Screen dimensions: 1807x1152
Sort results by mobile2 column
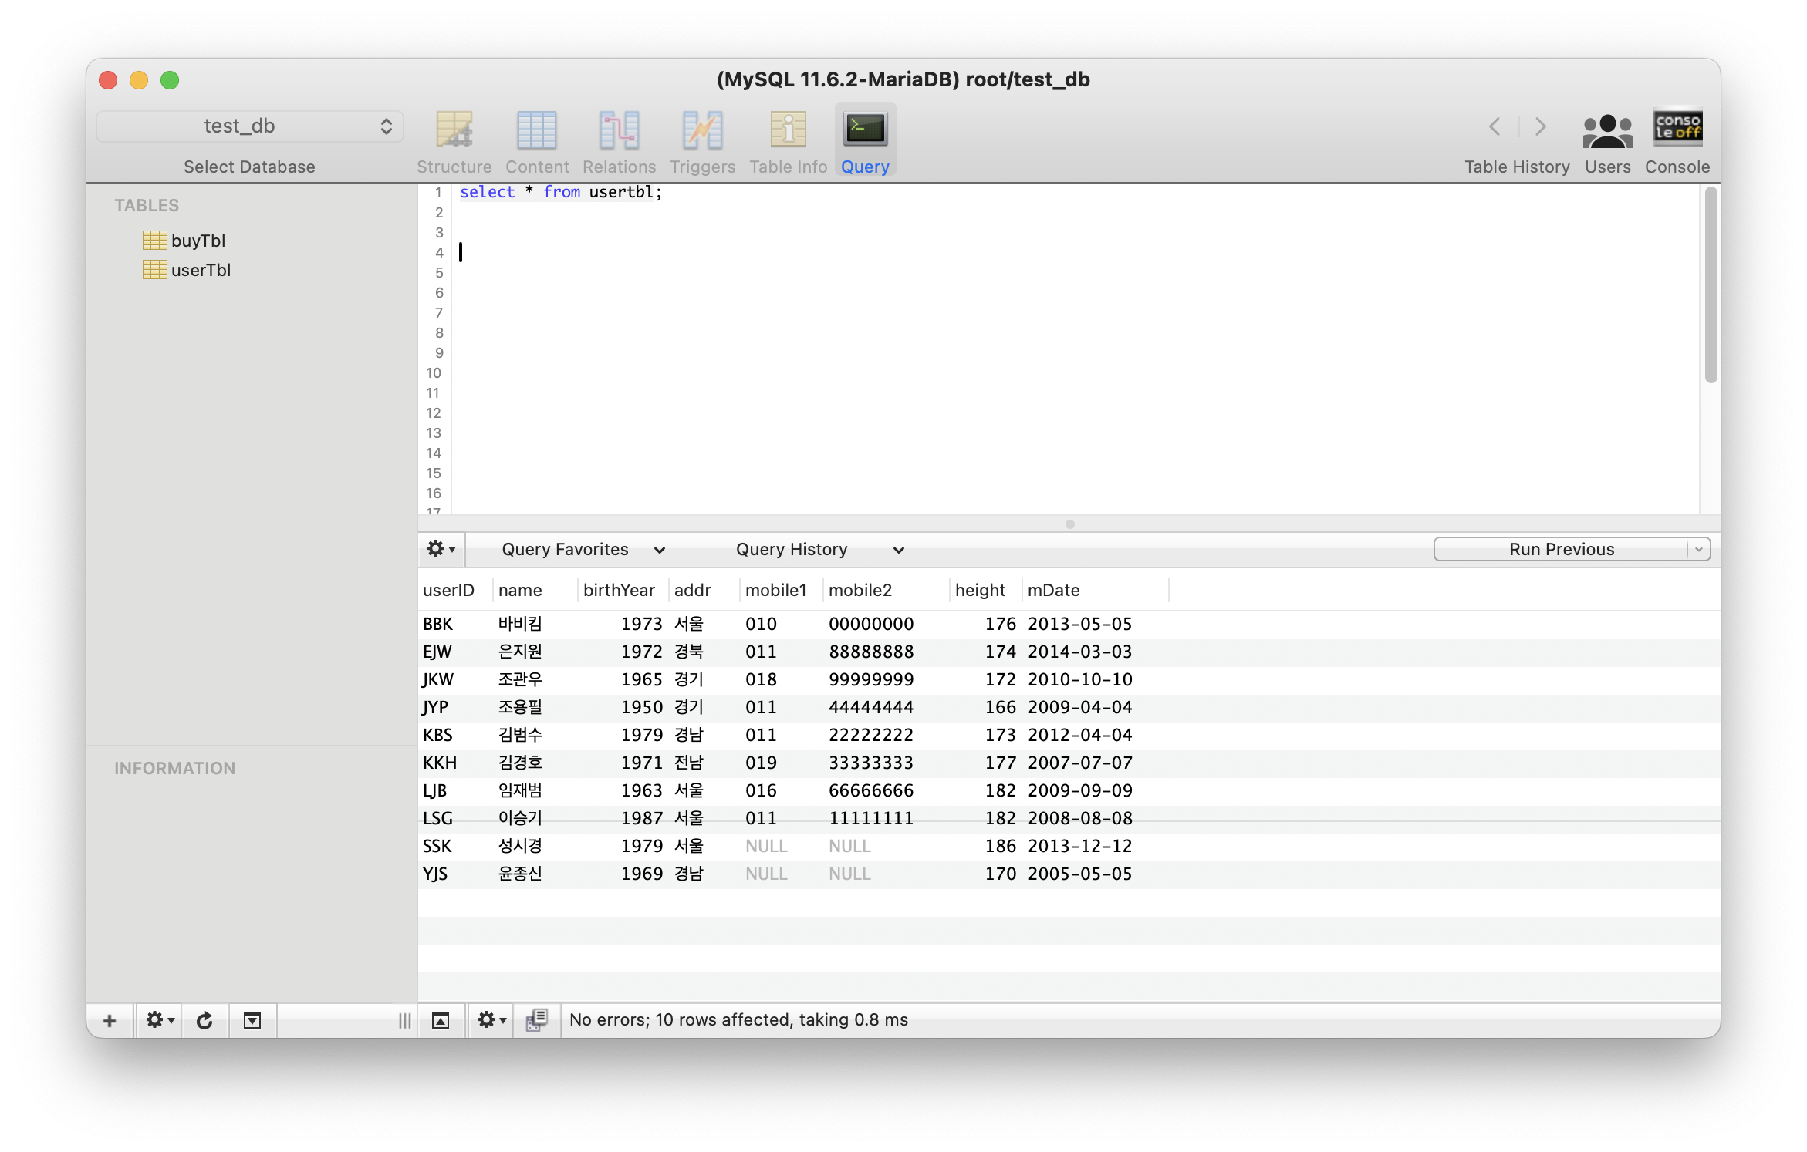(886, 590)
